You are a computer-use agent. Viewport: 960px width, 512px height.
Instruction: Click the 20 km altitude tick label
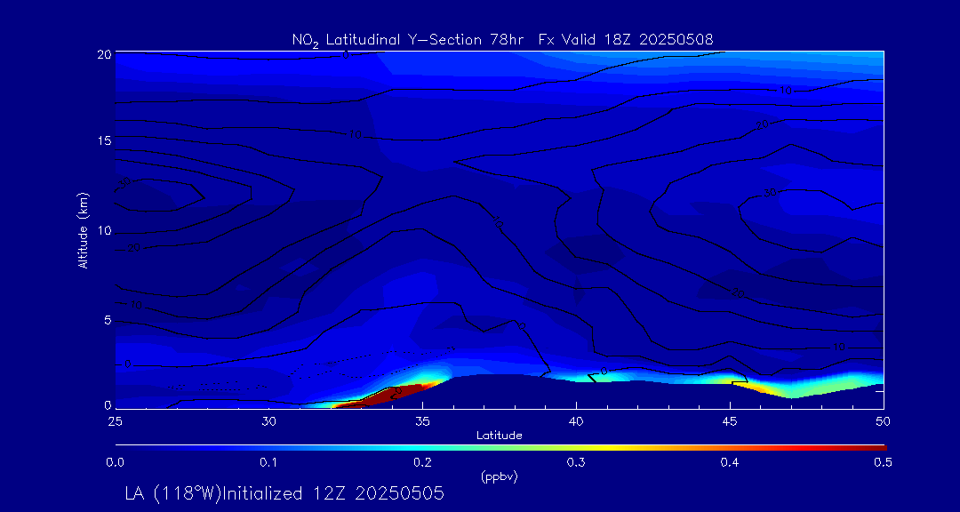pos(103,54)
